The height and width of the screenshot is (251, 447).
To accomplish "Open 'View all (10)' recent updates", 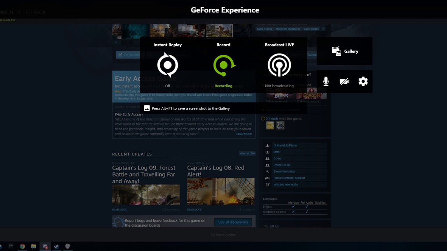I will (247, 153).
